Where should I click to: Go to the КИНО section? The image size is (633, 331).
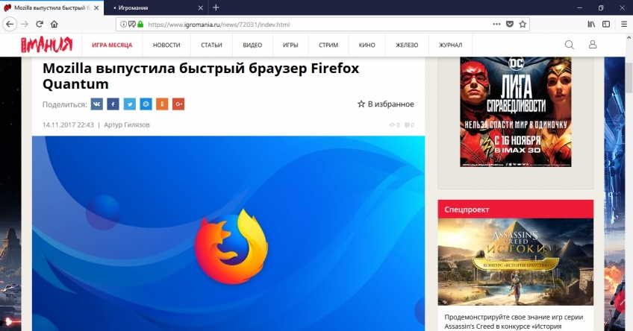click(x=367, y=45)
